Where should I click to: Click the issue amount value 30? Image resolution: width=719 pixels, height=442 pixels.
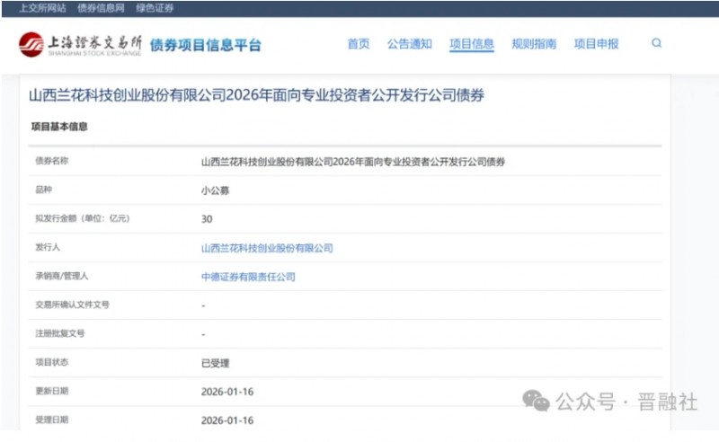207,219
